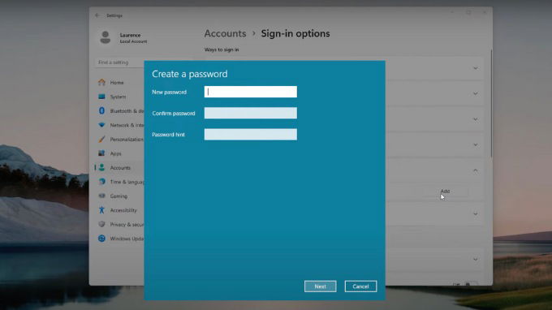Select the Accessibility menu label

point(123,210)
